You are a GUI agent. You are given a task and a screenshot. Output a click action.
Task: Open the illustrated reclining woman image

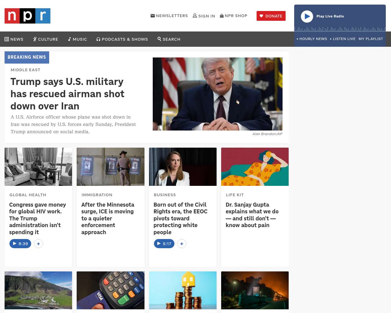coord(255,167)
